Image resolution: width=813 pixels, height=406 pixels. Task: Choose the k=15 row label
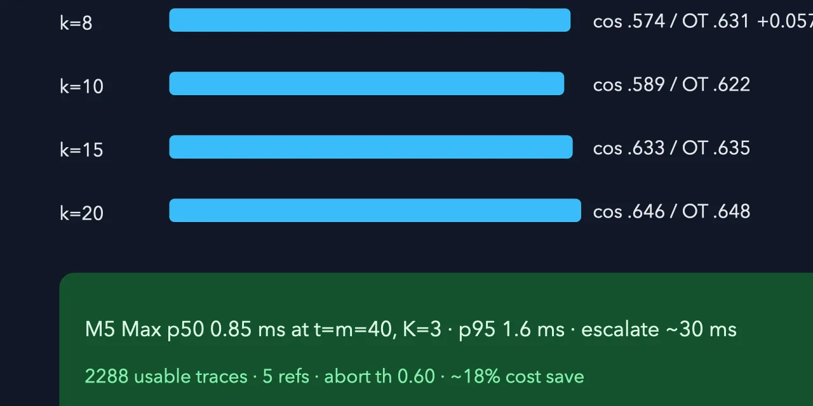pyautogui.click(x=81, y=150)
